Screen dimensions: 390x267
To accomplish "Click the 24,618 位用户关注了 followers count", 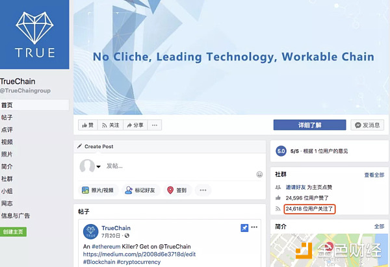I will (309, 209).
